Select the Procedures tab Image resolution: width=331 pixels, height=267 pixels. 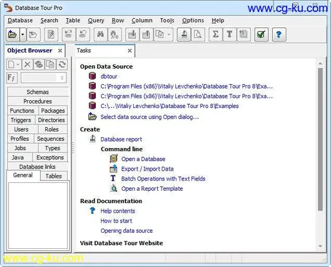pyautogui.click(x=37, y=101)
